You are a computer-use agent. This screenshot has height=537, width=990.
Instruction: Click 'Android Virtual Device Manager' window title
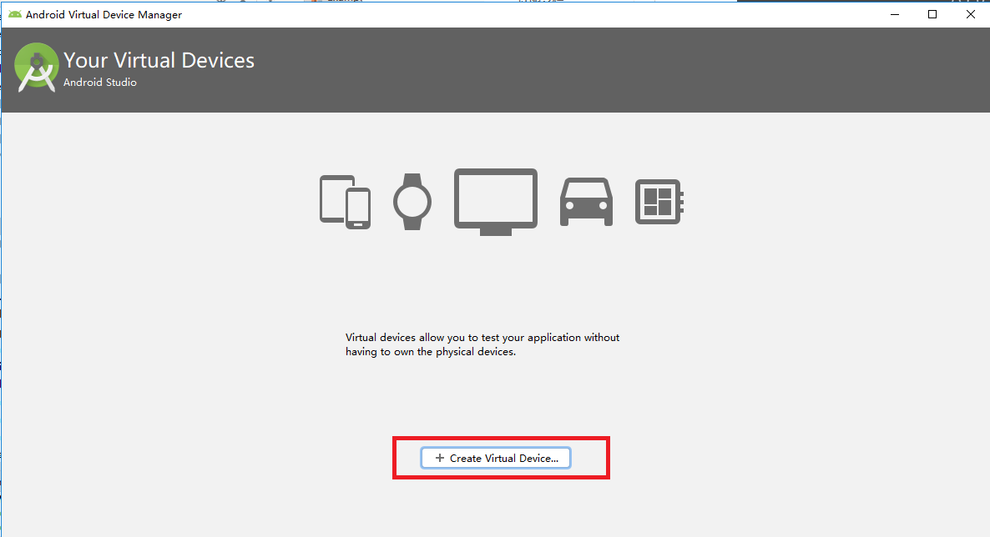[x=104, y=14]
